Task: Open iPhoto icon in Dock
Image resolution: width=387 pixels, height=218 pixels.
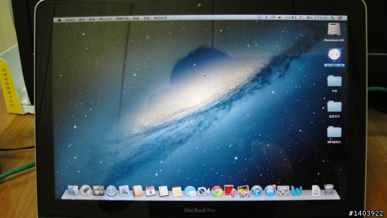Action: pos(243,191)
